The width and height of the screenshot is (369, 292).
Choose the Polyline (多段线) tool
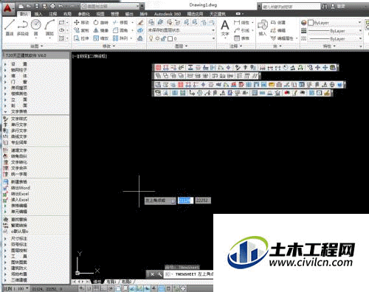(x=23, y=27)
